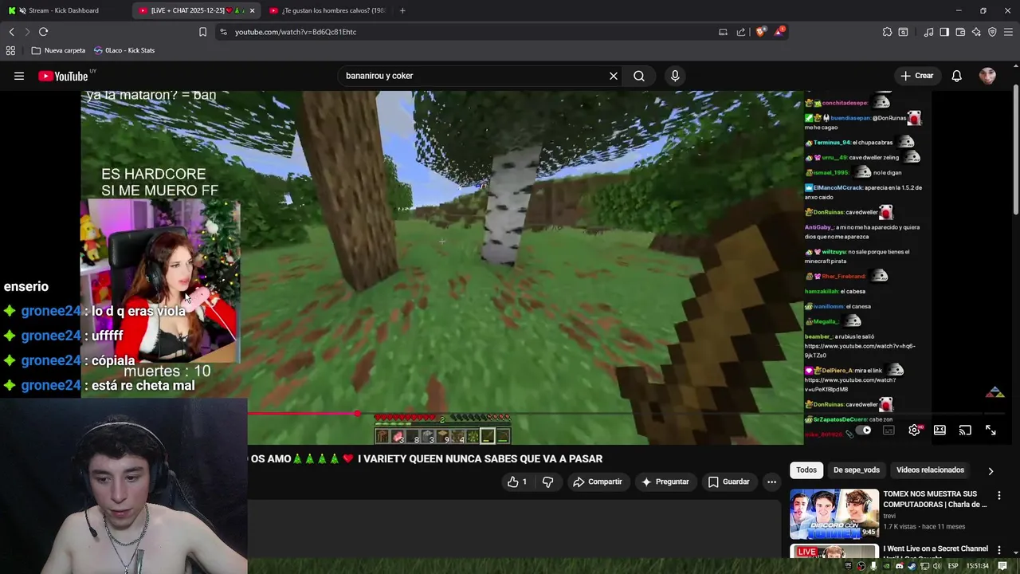Show more filter chips with the arrow
Screen dimensions: 1020x574
point(991,470)
